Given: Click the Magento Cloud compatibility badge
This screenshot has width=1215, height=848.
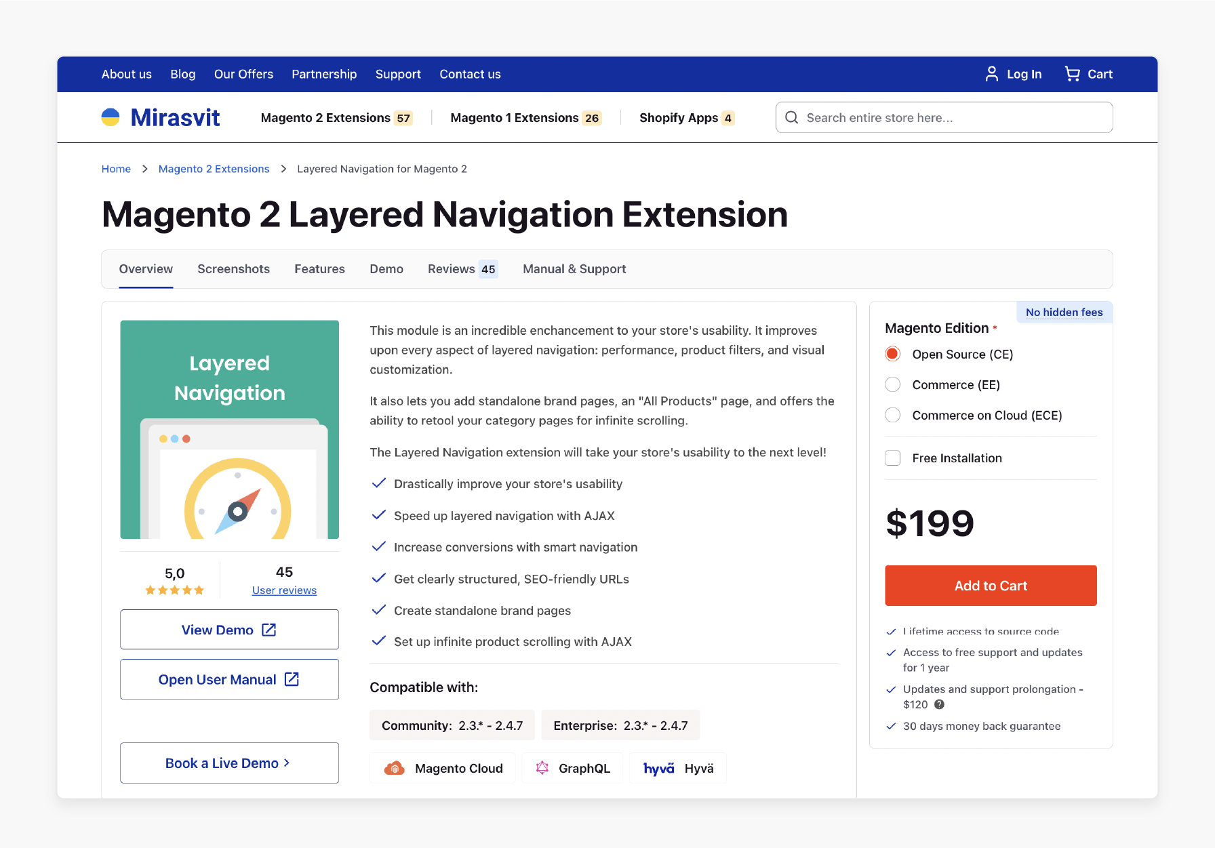Looking at the screenshot, I should (x=443, y=768).
